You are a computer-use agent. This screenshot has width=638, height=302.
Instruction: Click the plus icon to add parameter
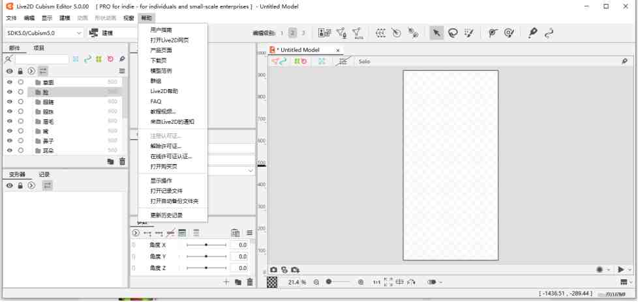(x=226, y=282)
